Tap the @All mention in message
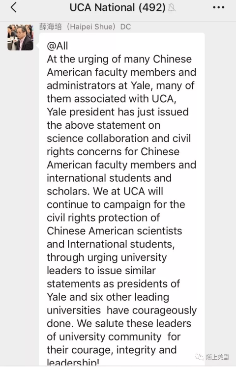This screenshot has width=236, height=367. (x=58, y=46)
